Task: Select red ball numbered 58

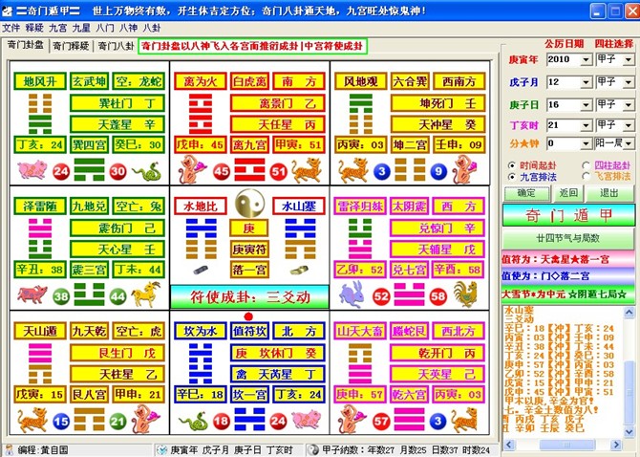Action: click(438, 296)
